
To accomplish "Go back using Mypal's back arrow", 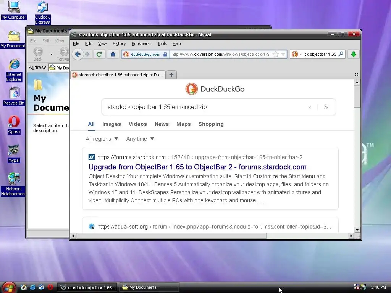I will [x=78, y=54].
